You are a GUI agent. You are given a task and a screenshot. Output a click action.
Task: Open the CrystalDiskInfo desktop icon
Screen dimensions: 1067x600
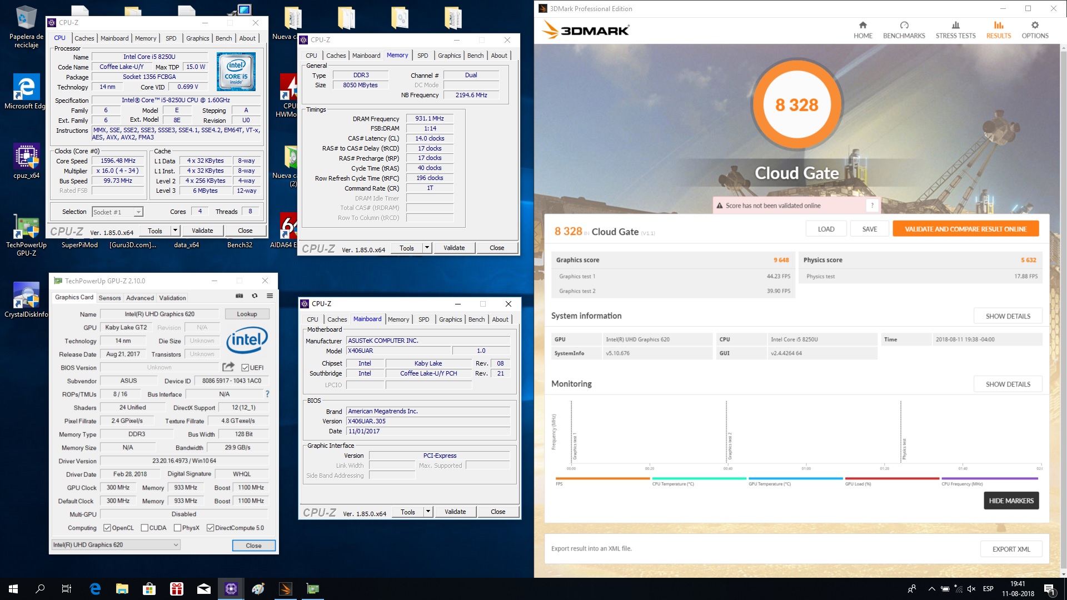point(26,301)
